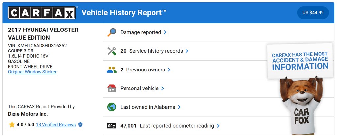Click the Car Fox mascot image
The width and height of the screenshot is (337, 139).
(x=301, y=106)
